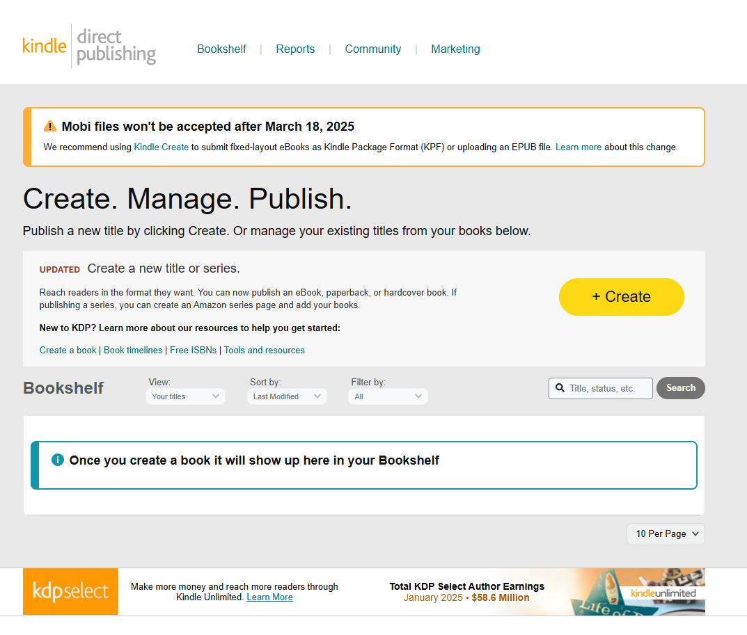Click the magnifier icon in search field
This screenshot has width=747, height=635.
click(x=560, y=388)
